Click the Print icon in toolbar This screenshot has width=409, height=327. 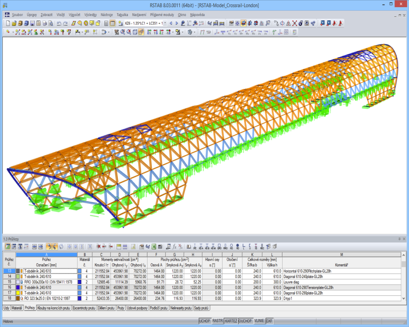pos(45,23)
